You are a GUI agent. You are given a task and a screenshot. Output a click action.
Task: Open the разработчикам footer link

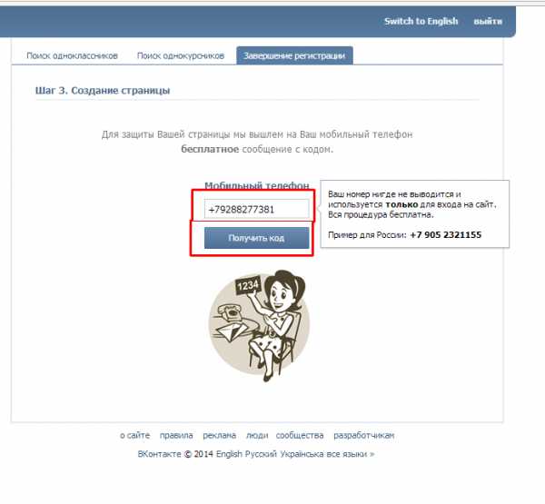(x=364, y=435)
